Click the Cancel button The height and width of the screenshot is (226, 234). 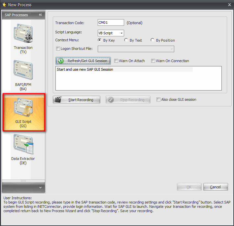pyautogui.click(x=216, y=187)
